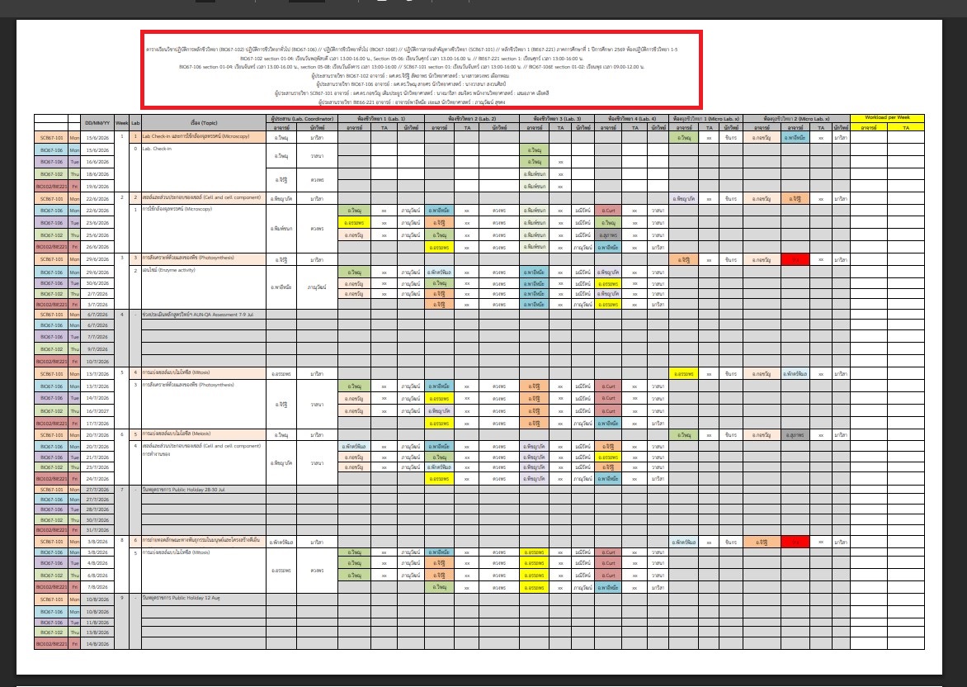Click the Lab. 3 room header
Image resolution: width=967 pixels, height=687 pixels.
[557, 119]
